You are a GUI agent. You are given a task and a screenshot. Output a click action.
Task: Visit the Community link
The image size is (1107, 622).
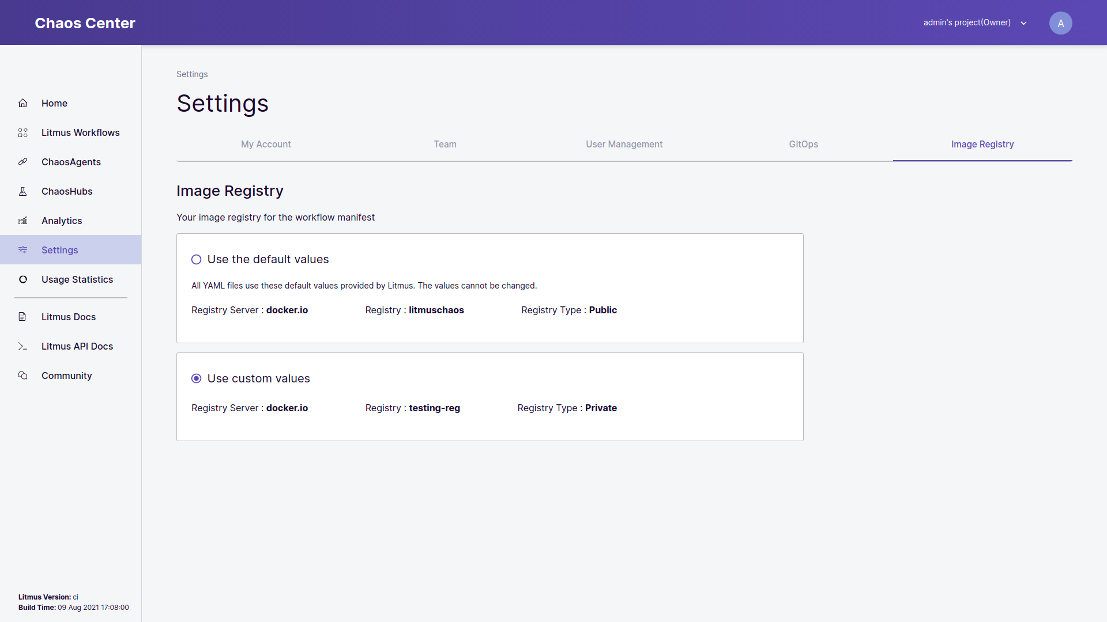[70, 376]
